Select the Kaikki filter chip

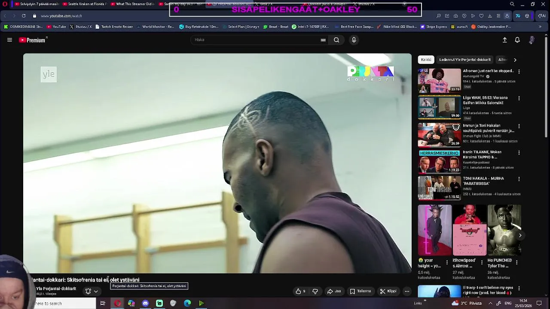click(x=426, y=60)
